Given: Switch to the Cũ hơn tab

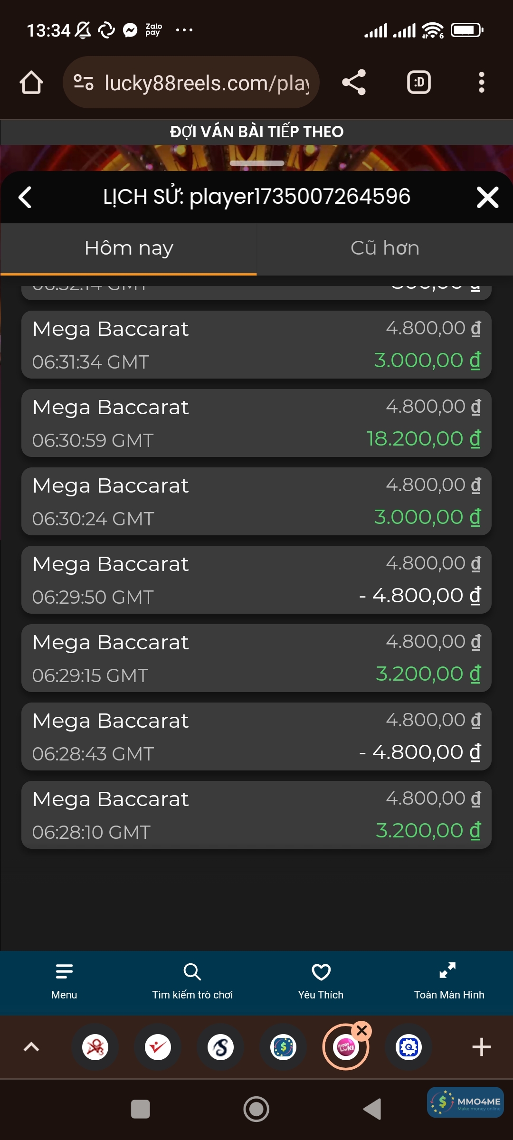Looking at the screenshot, I should (385, 248).
